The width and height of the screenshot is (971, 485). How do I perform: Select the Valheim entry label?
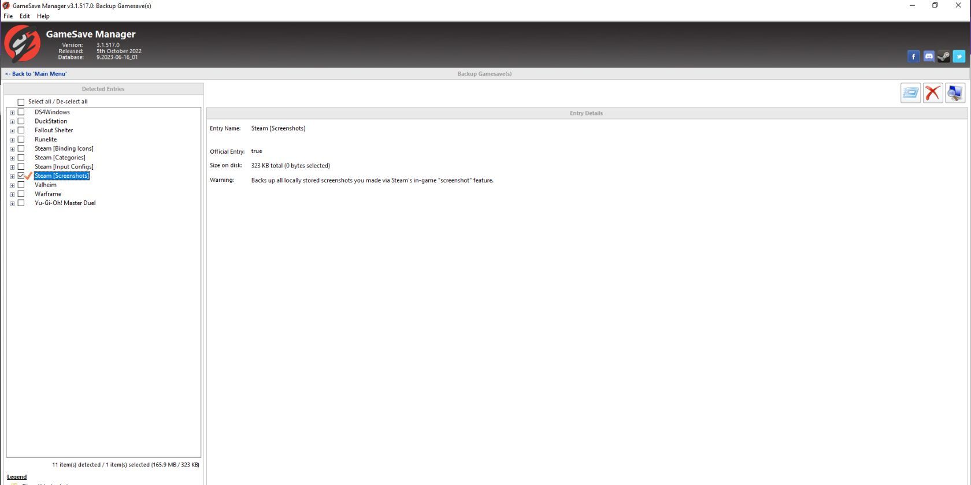point(46,185)
